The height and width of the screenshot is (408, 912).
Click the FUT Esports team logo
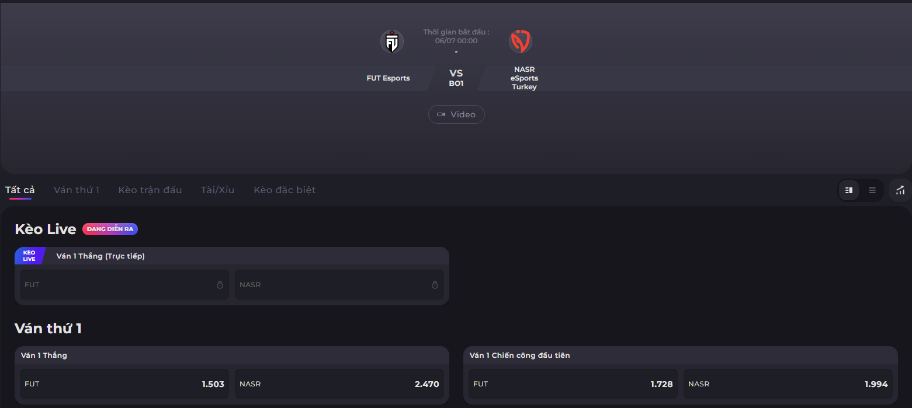[x=392, y=42]
